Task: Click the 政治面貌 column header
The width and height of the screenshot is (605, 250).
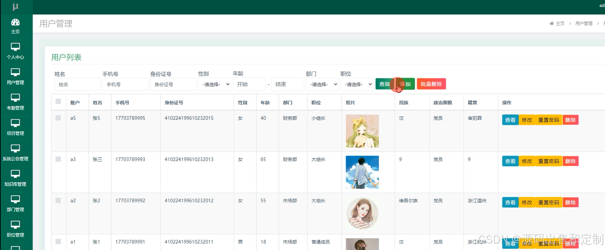Action: click(x=443, y=103)
